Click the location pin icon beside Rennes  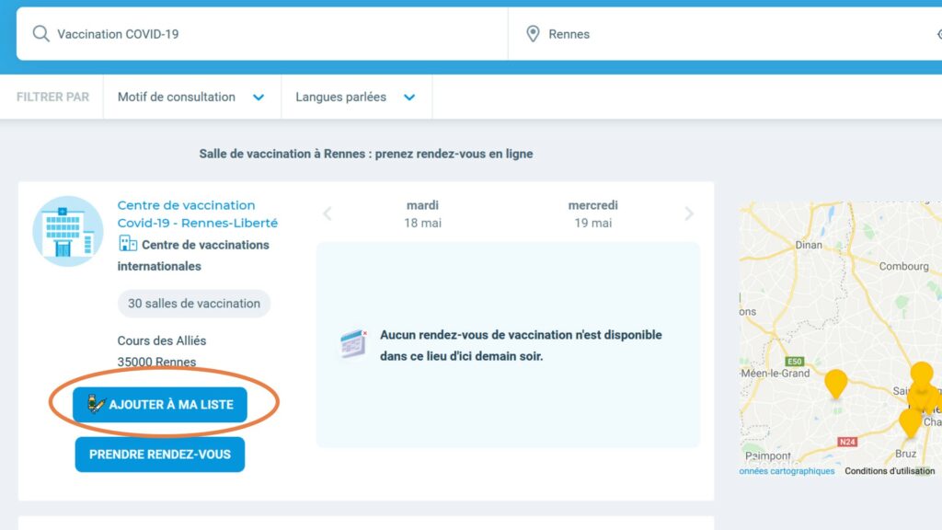tap(533, 34)
